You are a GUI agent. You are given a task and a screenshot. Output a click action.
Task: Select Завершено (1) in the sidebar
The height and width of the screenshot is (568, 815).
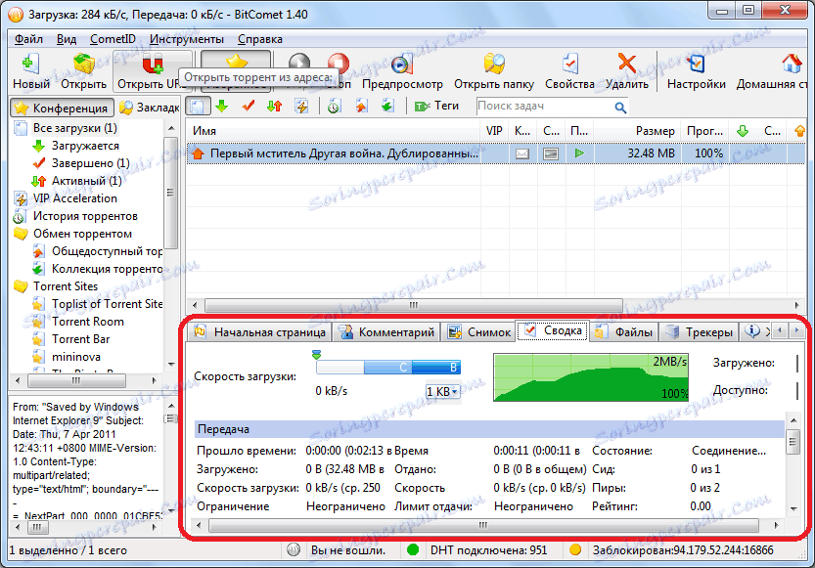[90, 163]
